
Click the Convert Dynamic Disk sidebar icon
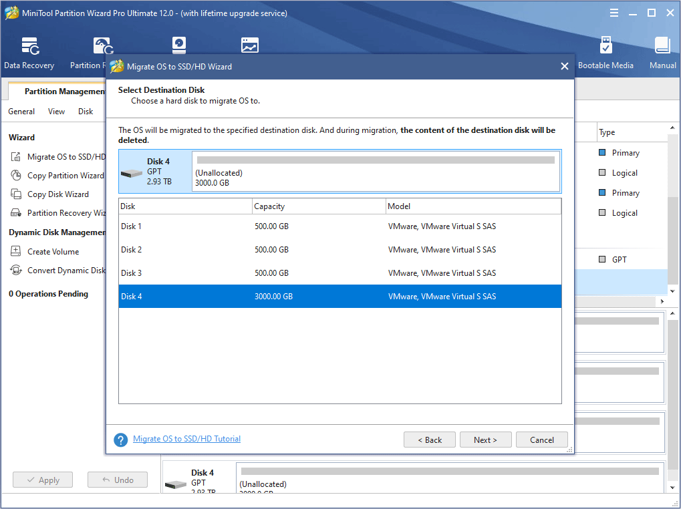click(15, 270)
